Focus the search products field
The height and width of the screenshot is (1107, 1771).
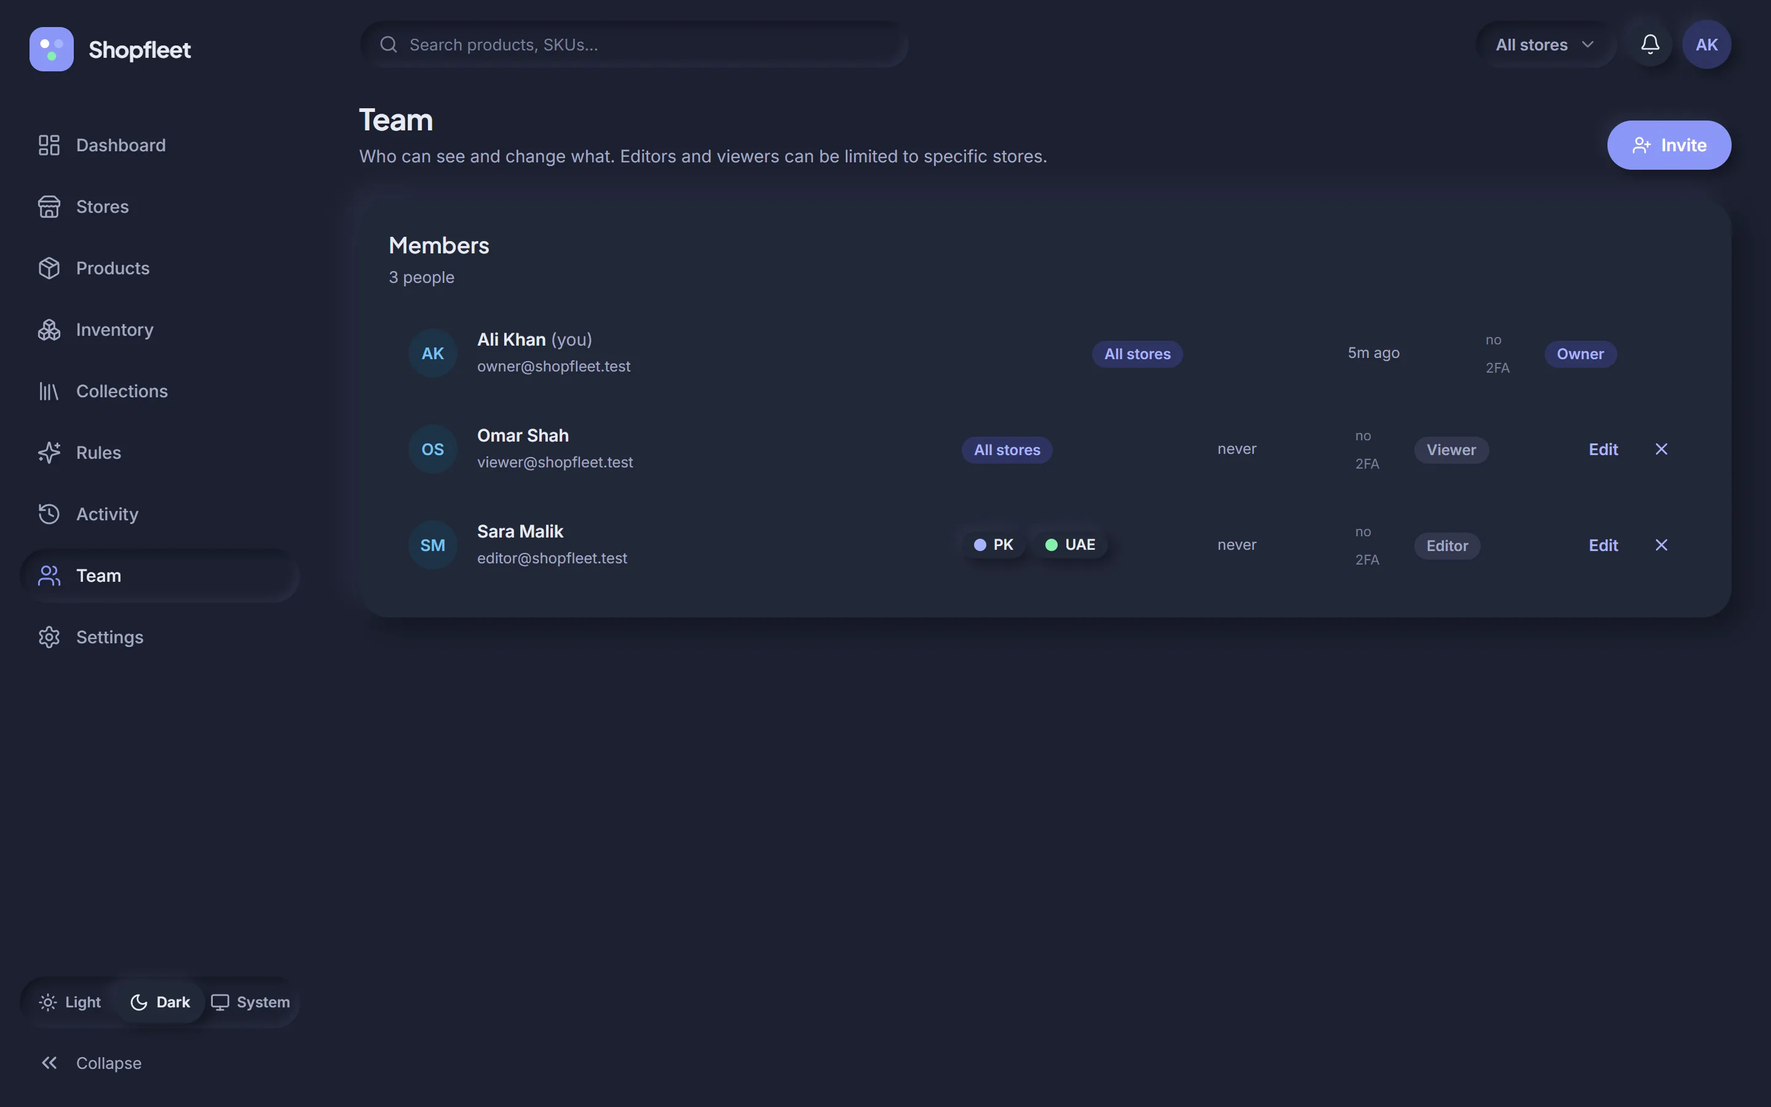click(x=634, y=45)
